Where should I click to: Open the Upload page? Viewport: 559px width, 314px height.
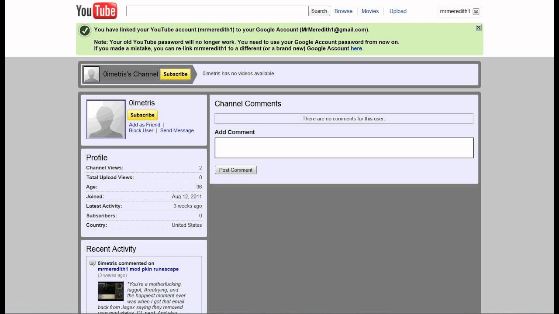click(398, 11)
